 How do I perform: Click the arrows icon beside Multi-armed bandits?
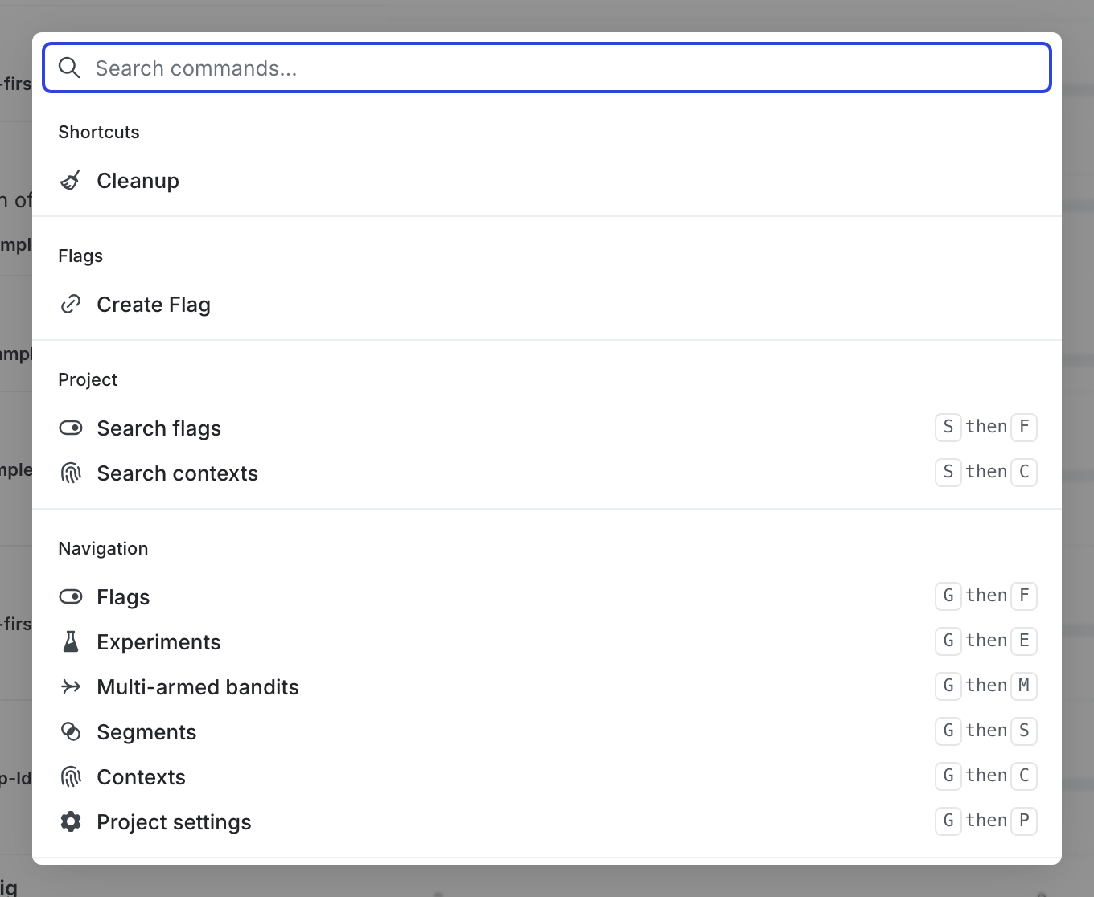[71, 687]
